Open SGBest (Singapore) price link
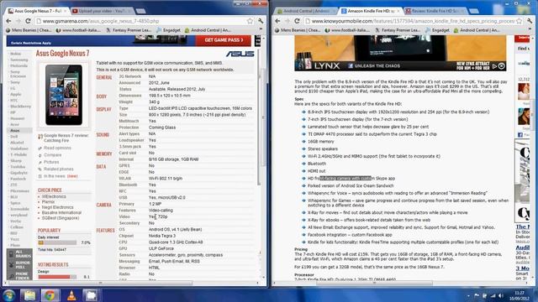The height and width of the screenshot is (302, 538). 61,218
